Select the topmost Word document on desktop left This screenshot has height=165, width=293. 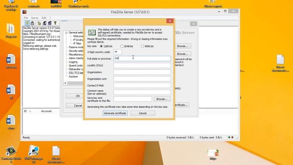(11, 61)
